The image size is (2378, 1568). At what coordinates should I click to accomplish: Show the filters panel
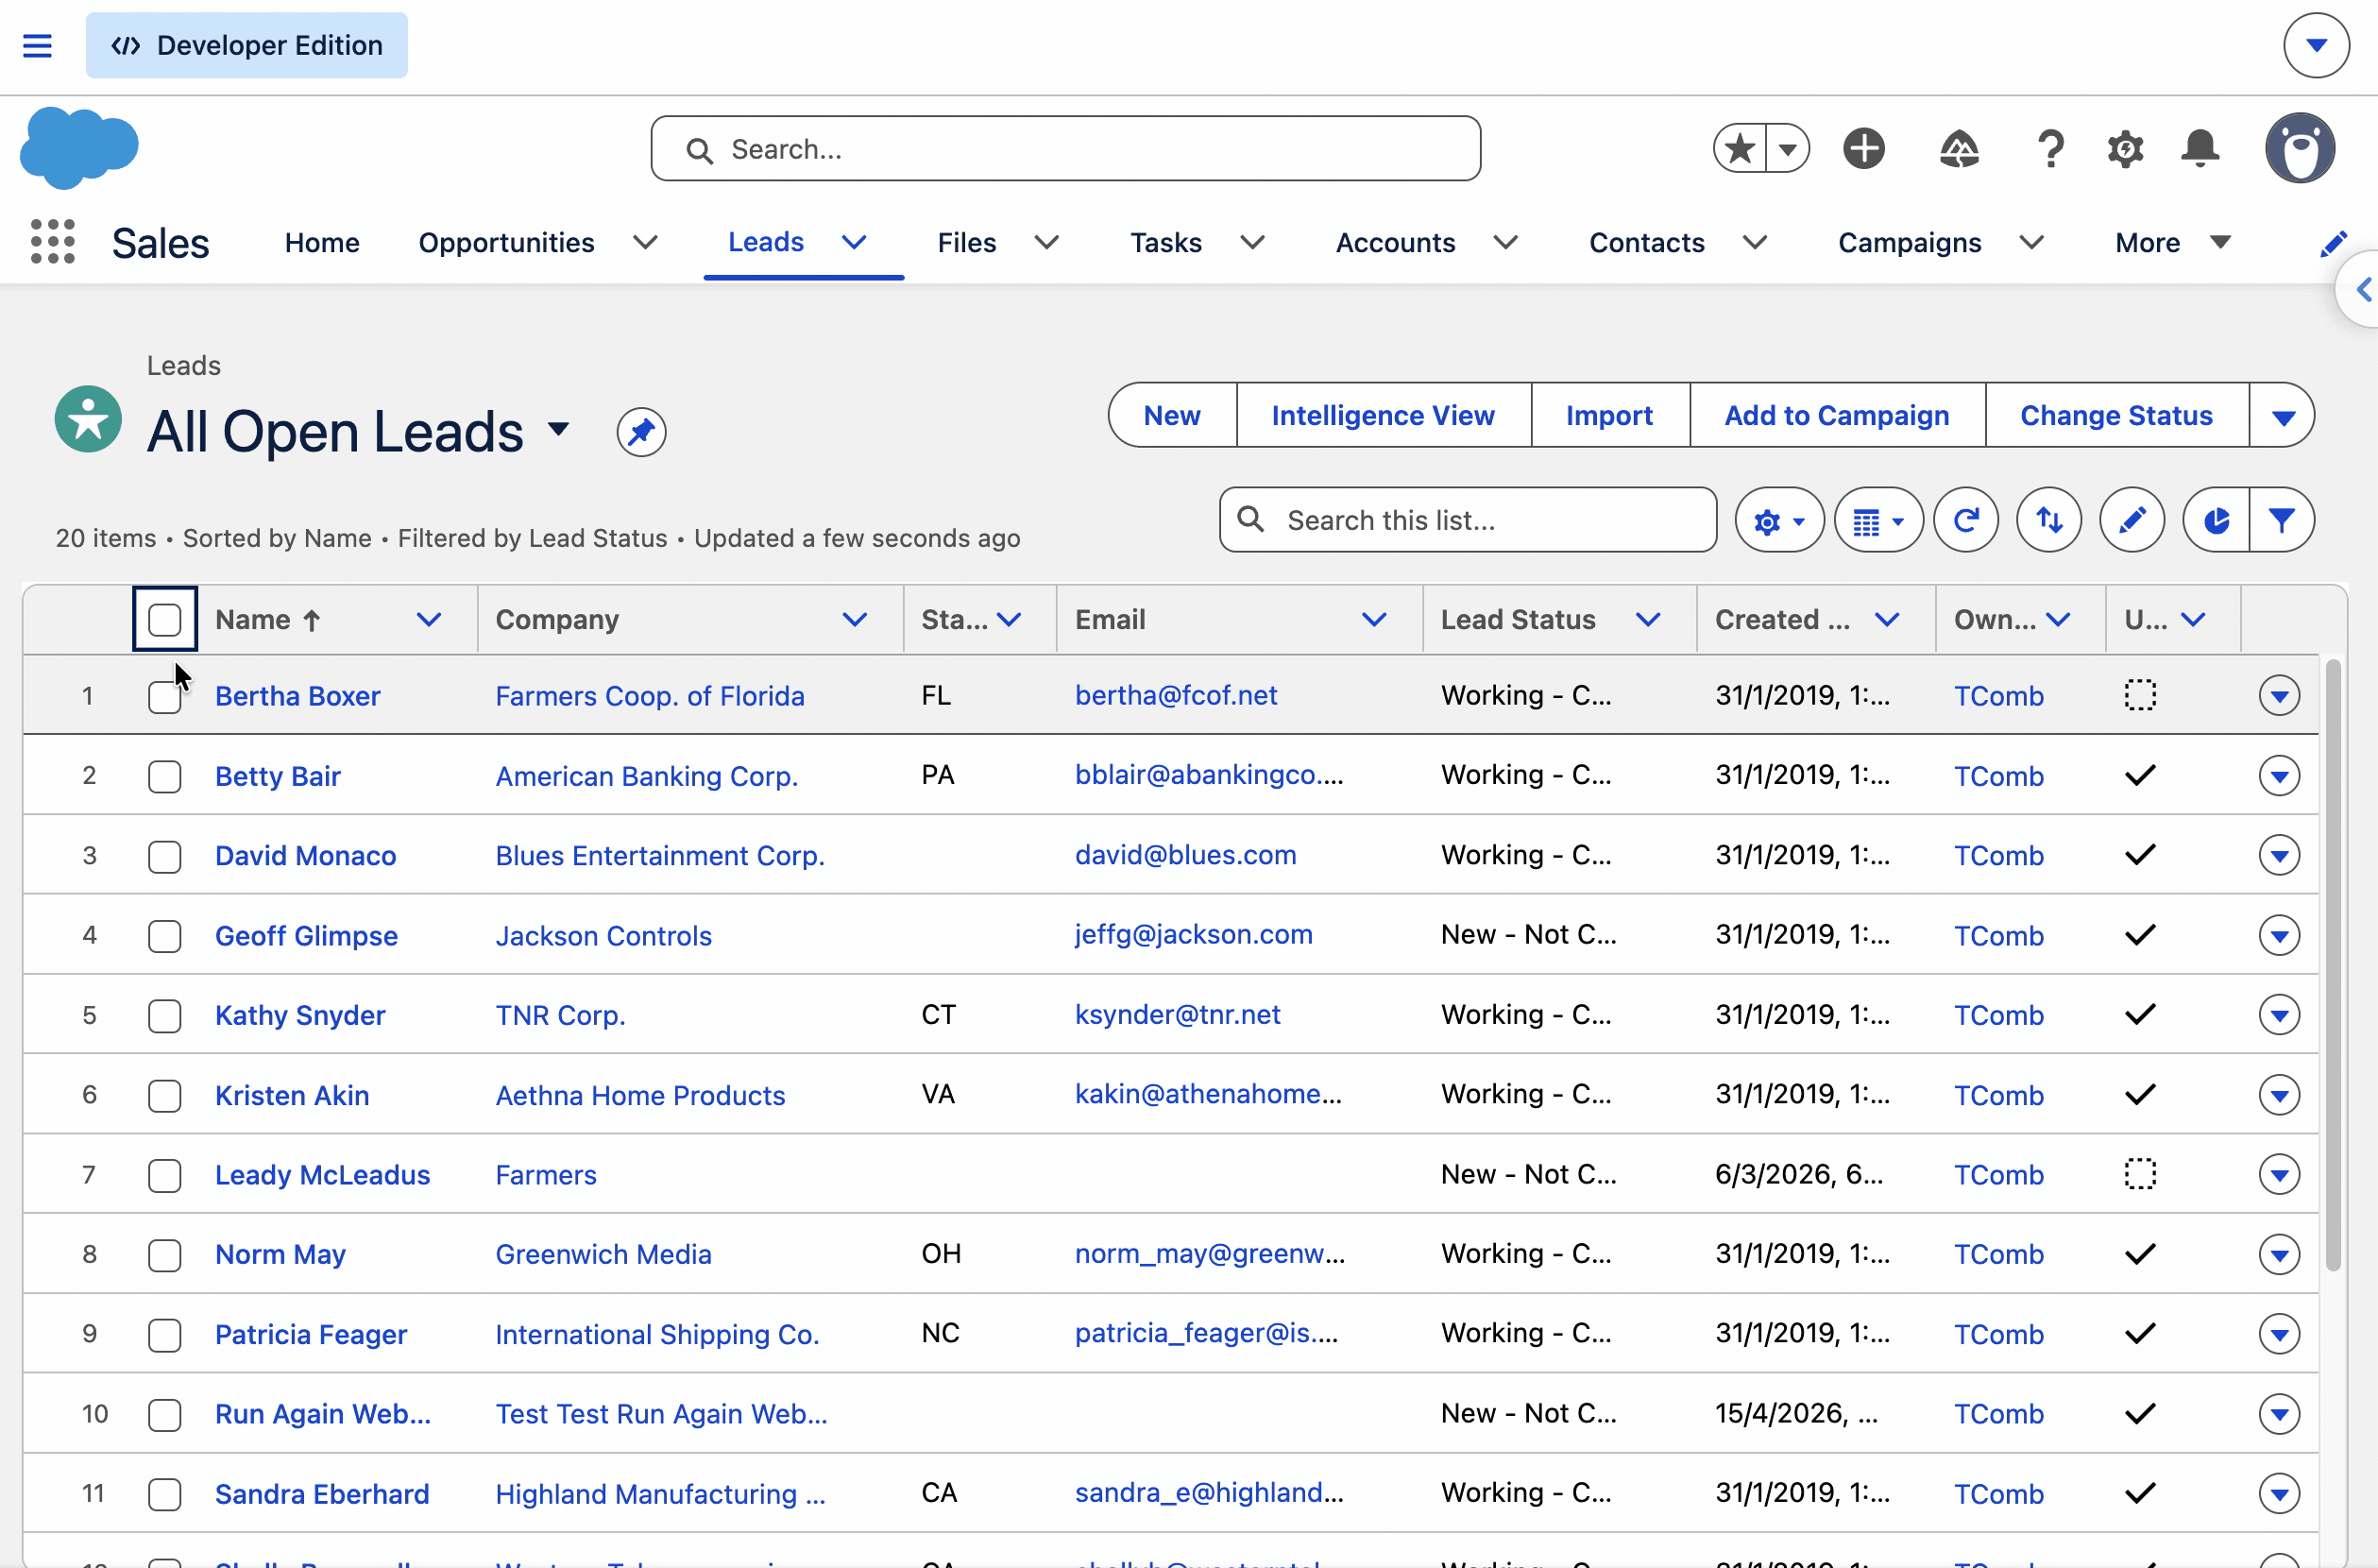[2282, 520]
